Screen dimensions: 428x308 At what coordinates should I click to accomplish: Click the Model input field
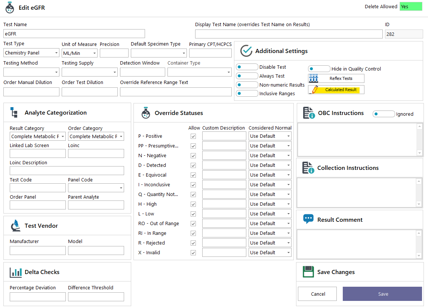click(x=96, y=251)
